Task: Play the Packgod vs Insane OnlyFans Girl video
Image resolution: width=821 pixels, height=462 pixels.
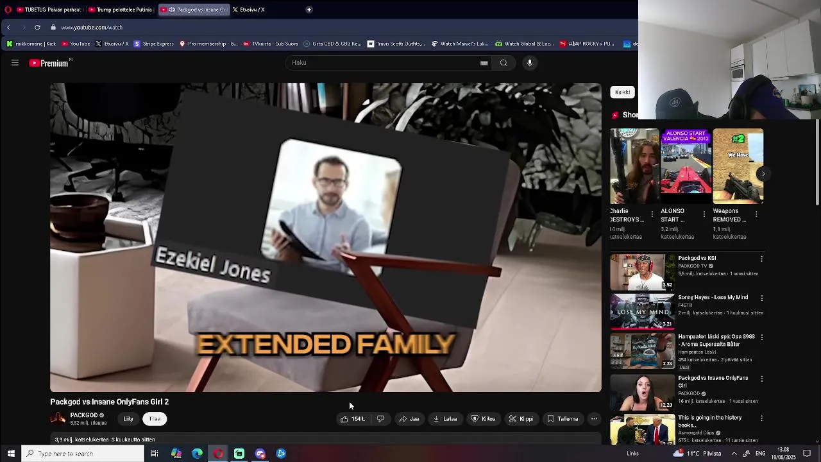Action: [x=642, y=392]
